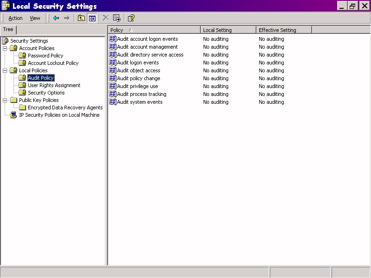This screenshot has width=371, height=278.
Task: Click icon beside Audit system events
Action: point(113,102)
